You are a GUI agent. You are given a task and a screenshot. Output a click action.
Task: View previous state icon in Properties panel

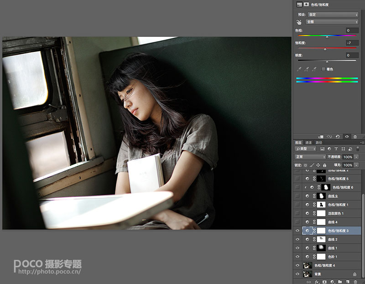pyautogui.click(x=329, y=137)
